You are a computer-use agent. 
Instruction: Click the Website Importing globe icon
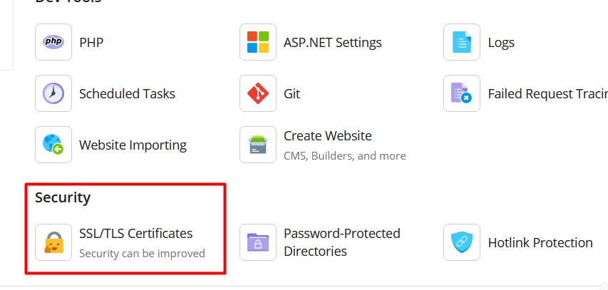tap(53, 145)
